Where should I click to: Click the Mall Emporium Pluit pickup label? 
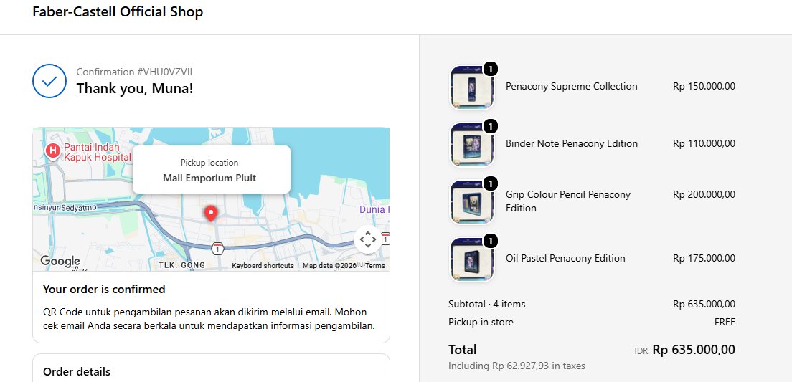209,178
